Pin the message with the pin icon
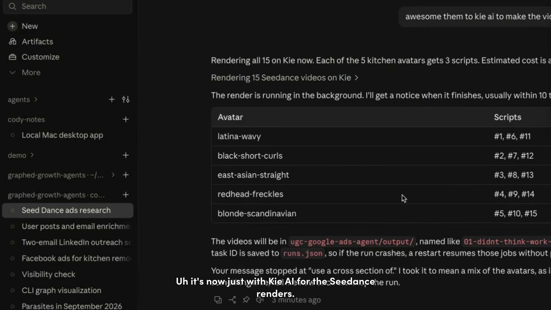The image size is (551, 310). 246,300
